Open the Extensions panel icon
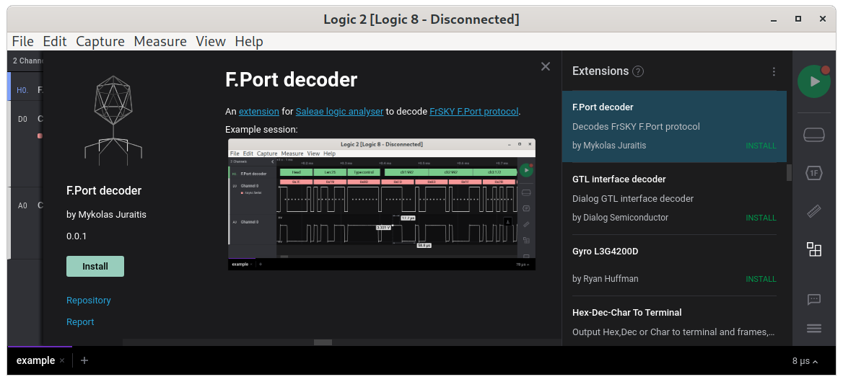The height and width of the screenshot is (382, 843). (814, 249)
